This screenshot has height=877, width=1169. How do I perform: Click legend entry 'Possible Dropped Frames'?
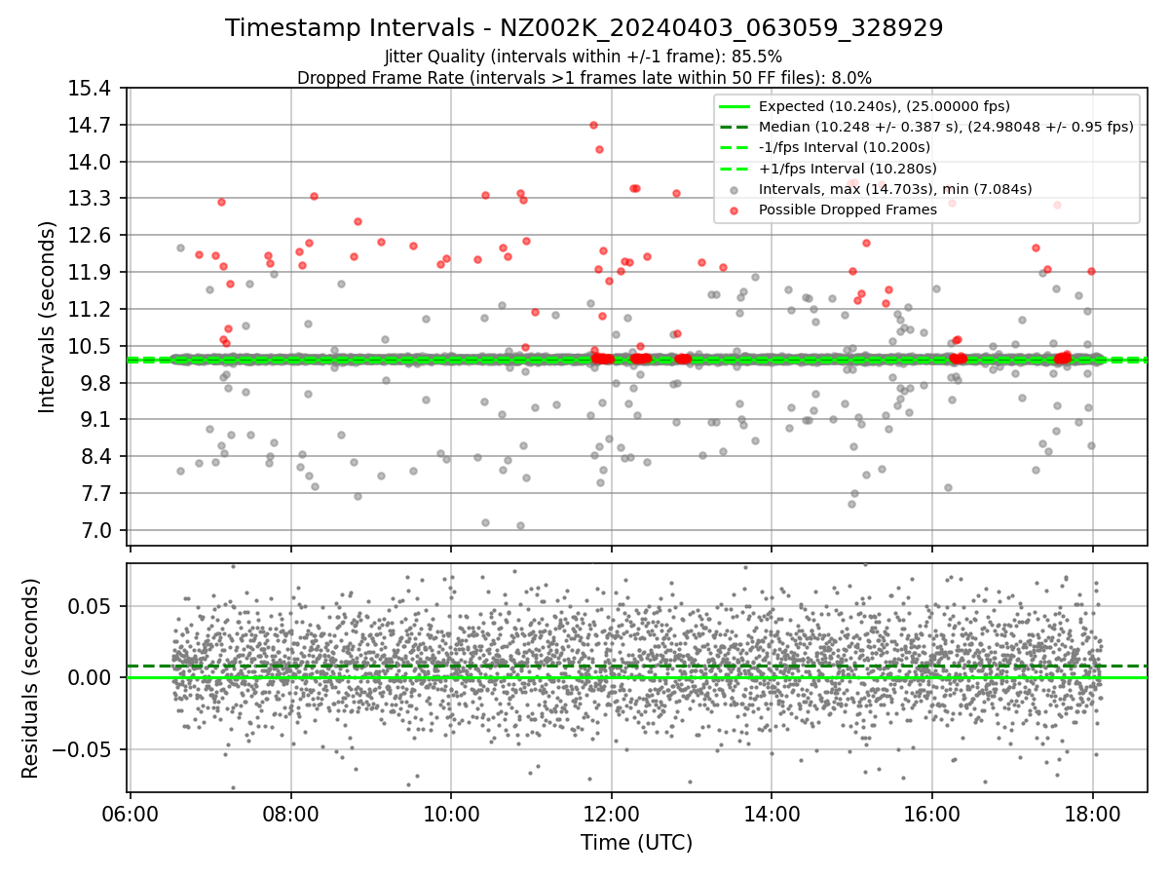coord(848,210)
